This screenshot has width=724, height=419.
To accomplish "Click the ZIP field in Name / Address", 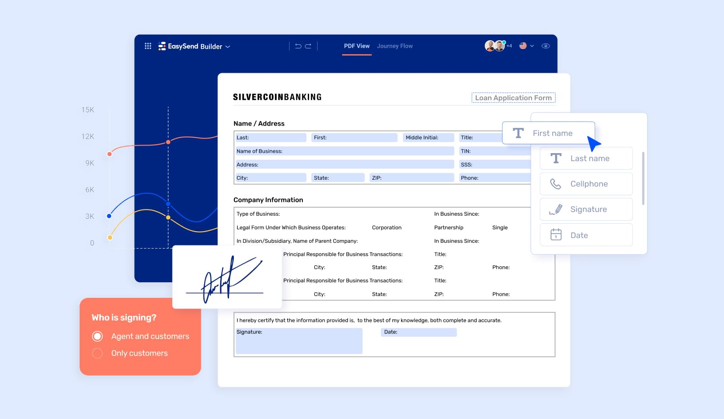I will point(412,178).
